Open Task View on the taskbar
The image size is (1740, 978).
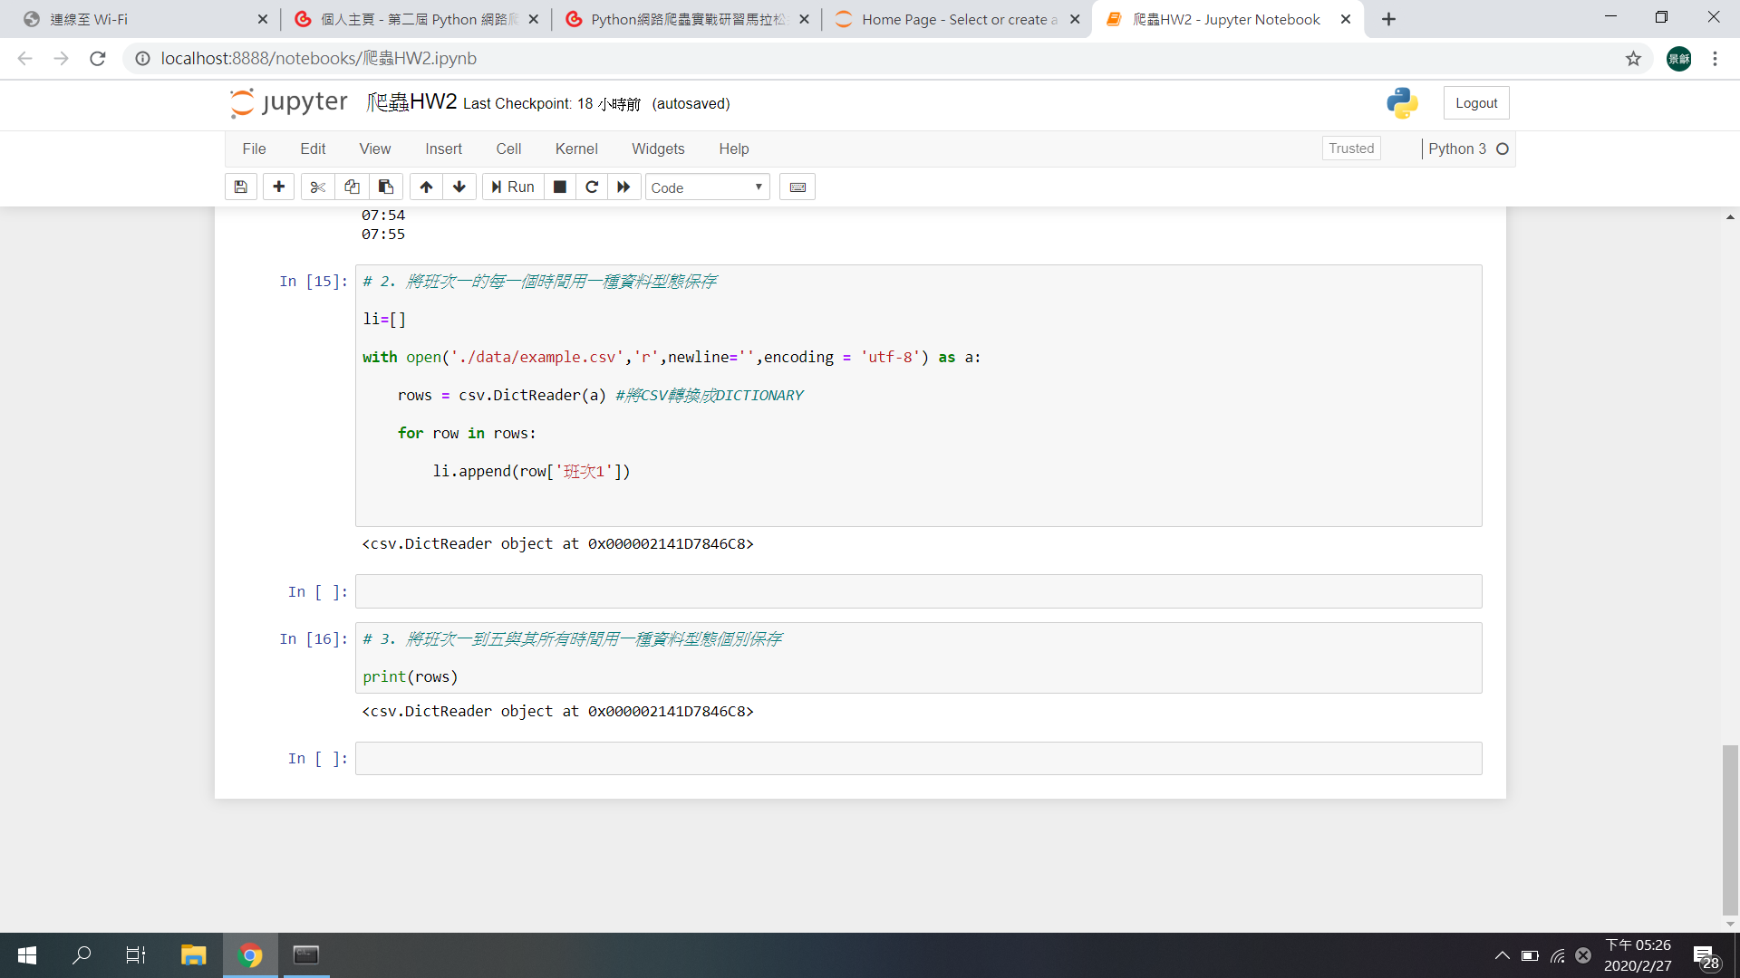[x=136, y=955]
